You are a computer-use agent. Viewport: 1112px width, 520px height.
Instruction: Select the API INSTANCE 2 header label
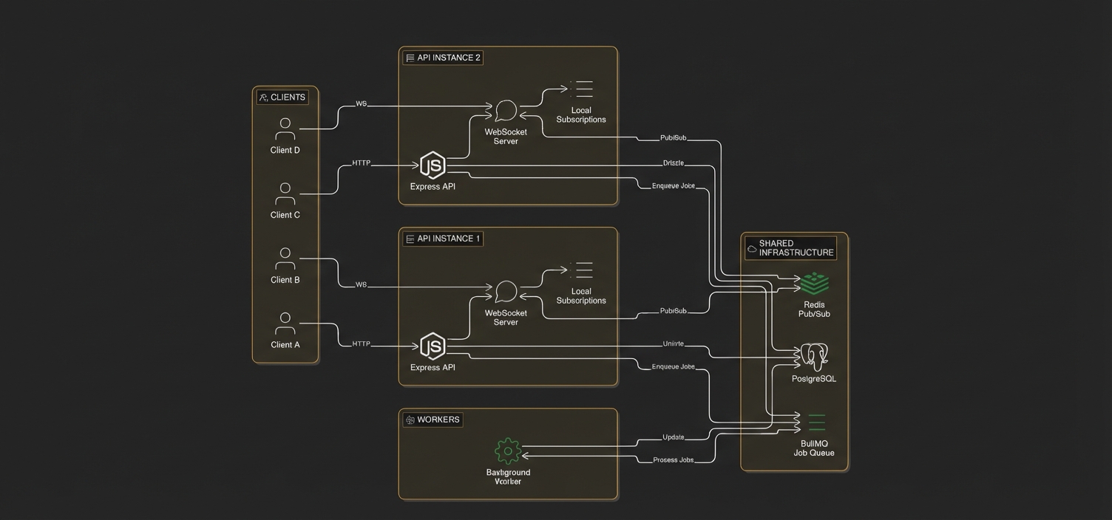(442, 58)
